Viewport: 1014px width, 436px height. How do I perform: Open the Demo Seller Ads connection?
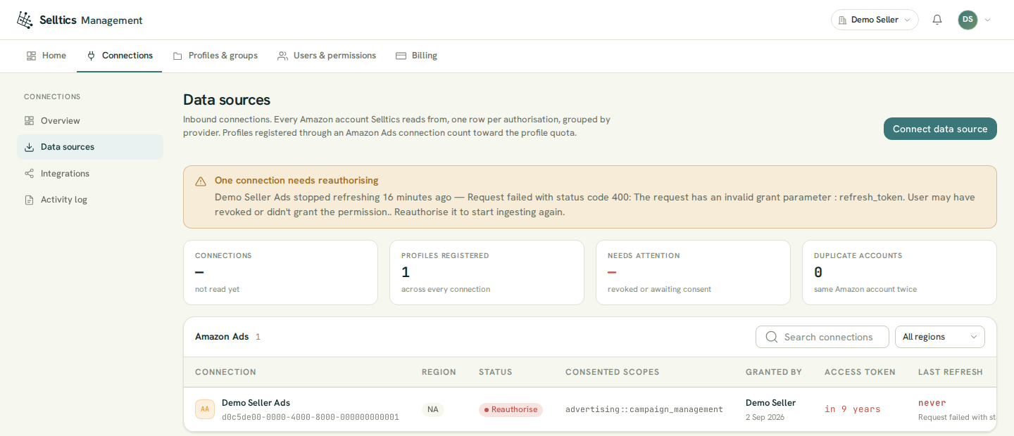point(256,403)
